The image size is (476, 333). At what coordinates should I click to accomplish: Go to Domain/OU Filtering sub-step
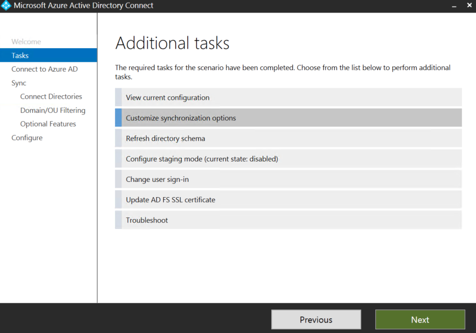(x=53, y=110)
